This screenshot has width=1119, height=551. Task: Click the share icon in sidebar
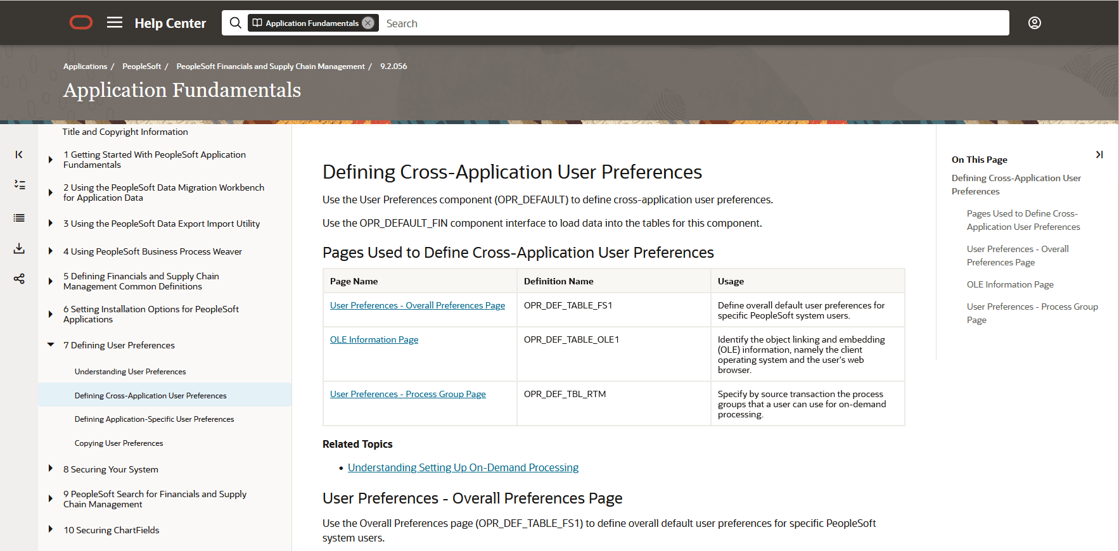[x=19, y=279]
